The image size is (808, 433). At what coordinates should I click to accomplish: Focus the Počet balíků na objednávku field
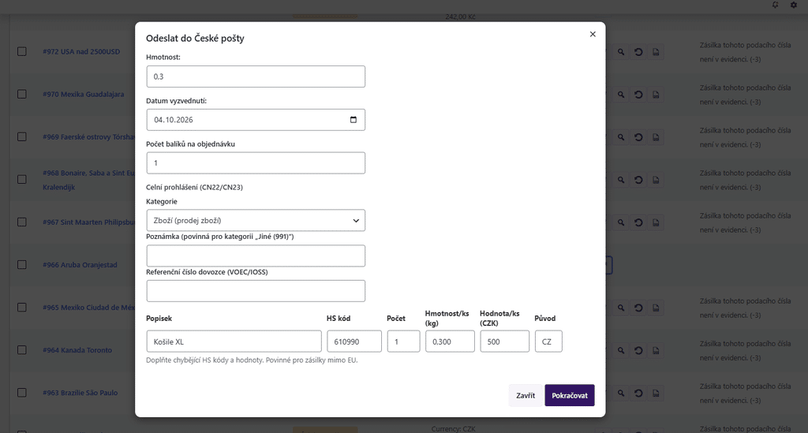256,162
